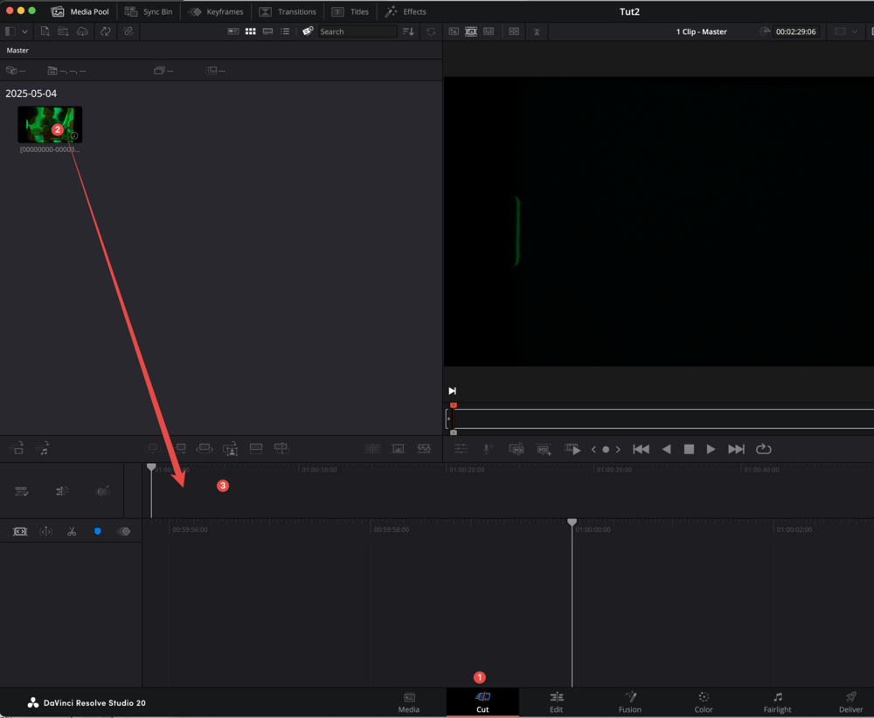Click the razor scissors split icon

point(72,531)
